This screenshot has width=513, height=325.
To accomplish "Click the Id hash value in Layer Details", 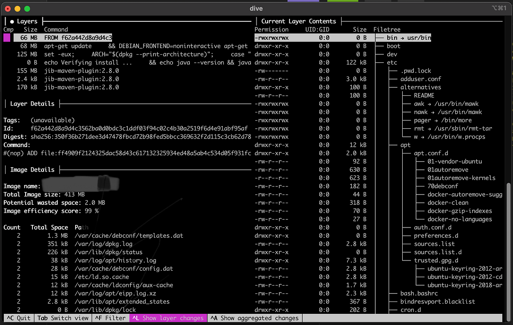I will click(x=139, y=128).
